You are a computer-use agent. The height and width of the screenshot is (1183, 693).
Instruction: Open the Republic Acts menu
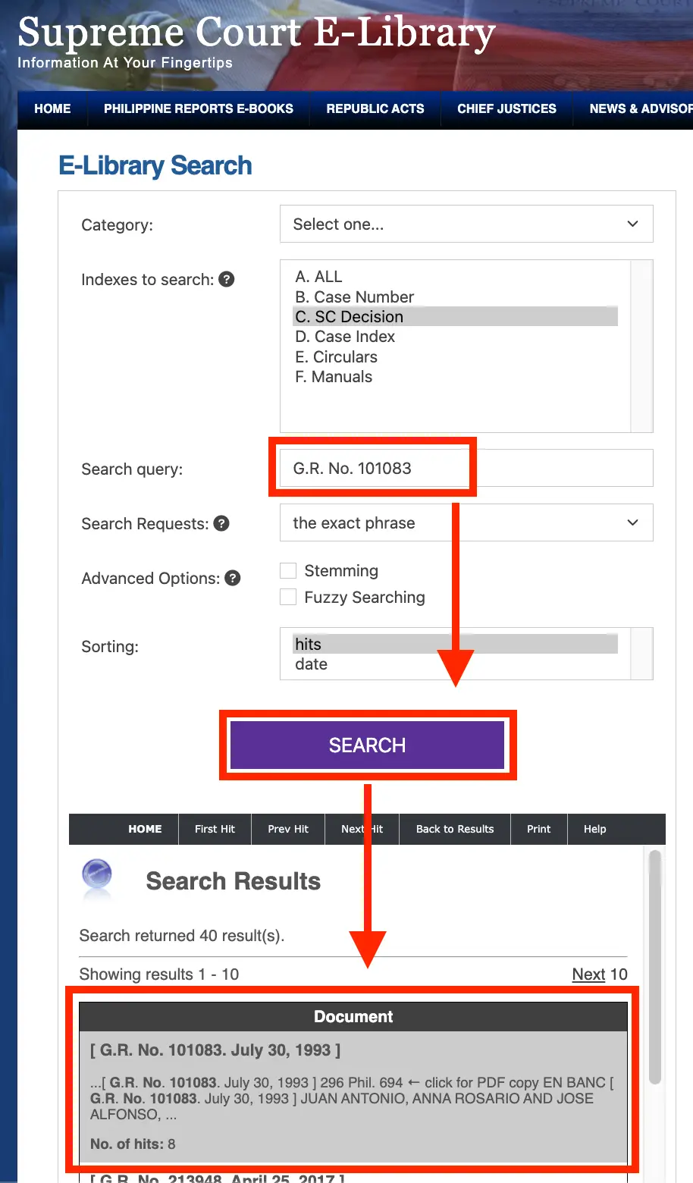(375, 108)
